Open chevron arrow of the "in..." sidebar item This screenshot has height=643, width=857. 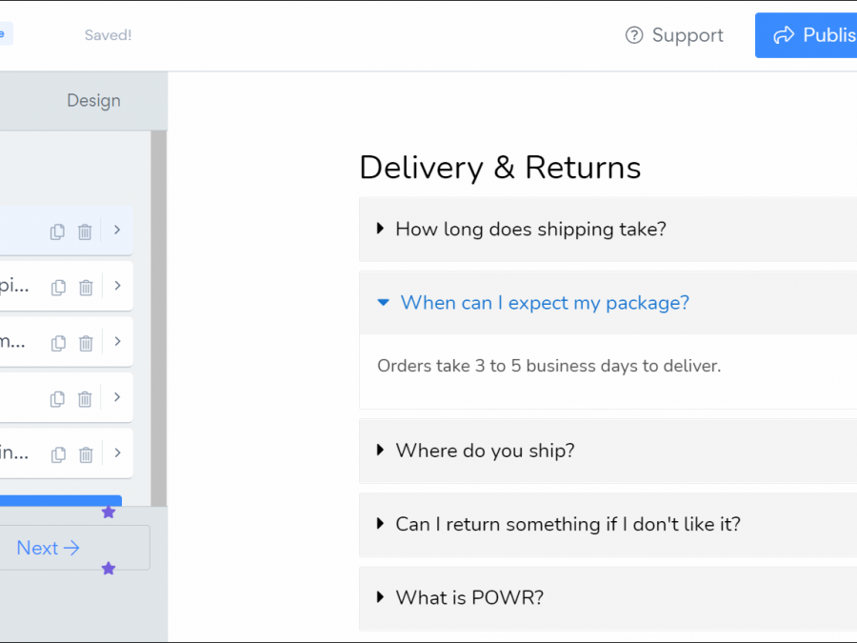[x=117, y=453]
